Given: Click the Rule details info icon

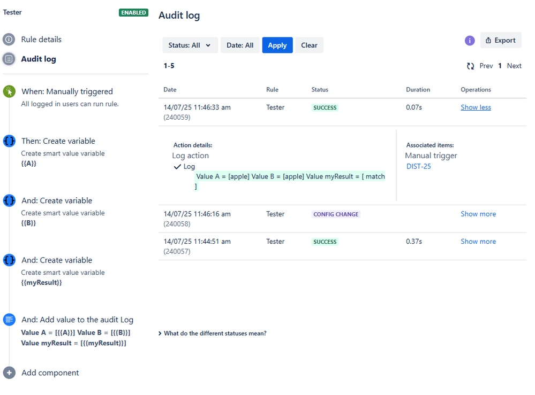Looking at the screenshot, I should tap(9, 40).
